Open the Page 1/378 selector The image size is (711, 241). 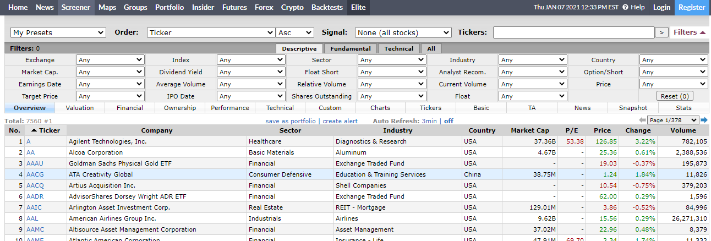click(673, 120)
